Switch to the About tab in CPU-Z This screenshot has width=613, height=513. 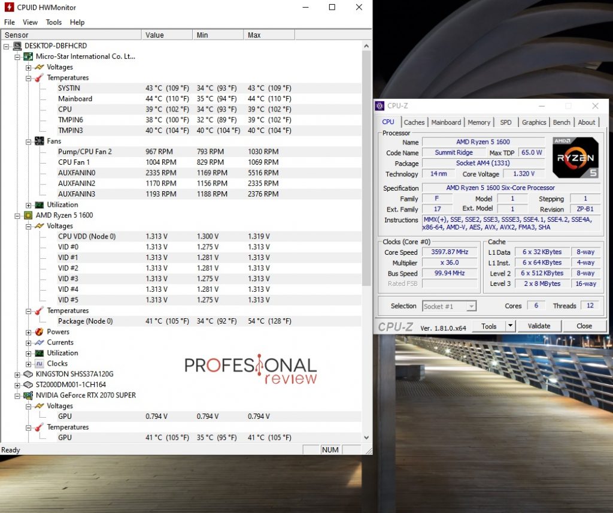[x=587, y=122]
